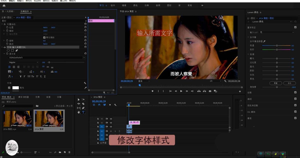Open Program monitor button editor plus

click(x=240, y=91)
